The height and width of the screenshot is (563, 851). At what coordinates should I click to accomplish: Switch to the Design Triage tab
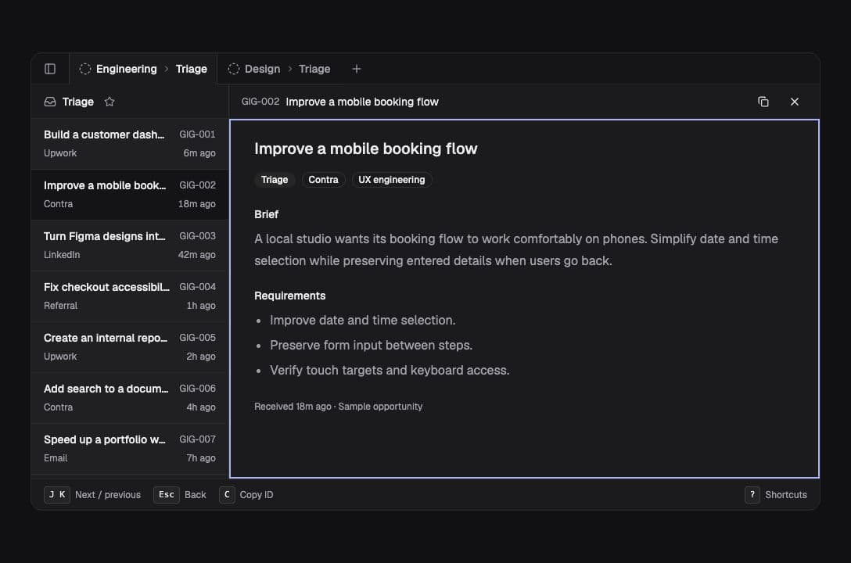[x=279, y=69]
